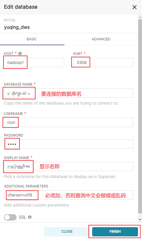Click the USERNAME field containing root

click(x=68, y=122)
